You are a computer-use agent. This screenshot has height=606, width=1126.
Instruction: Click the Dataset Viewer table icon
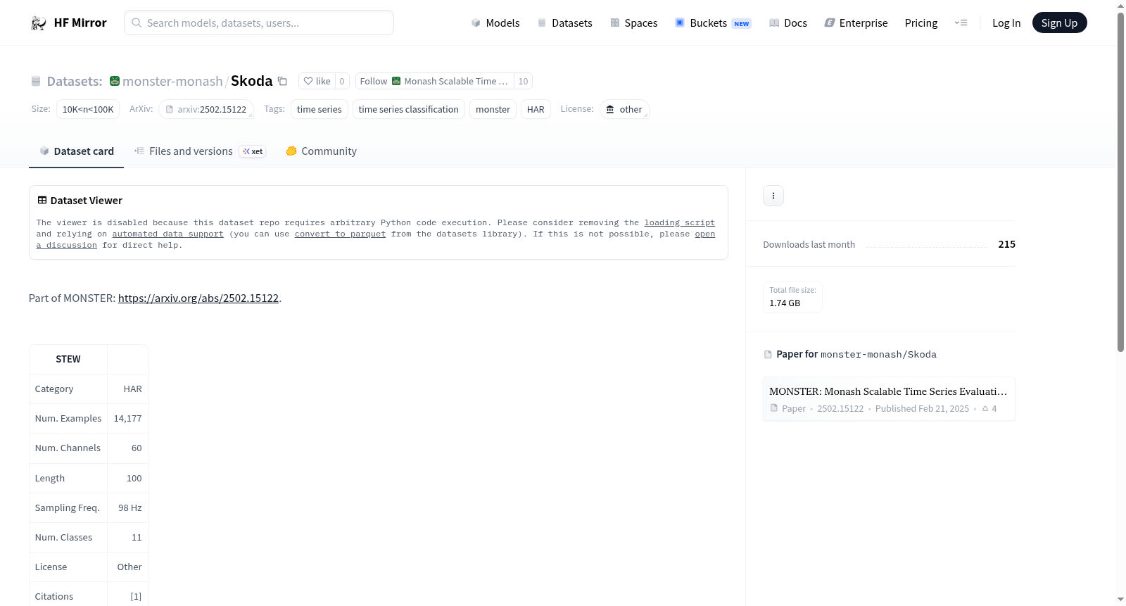click(42, 201)
